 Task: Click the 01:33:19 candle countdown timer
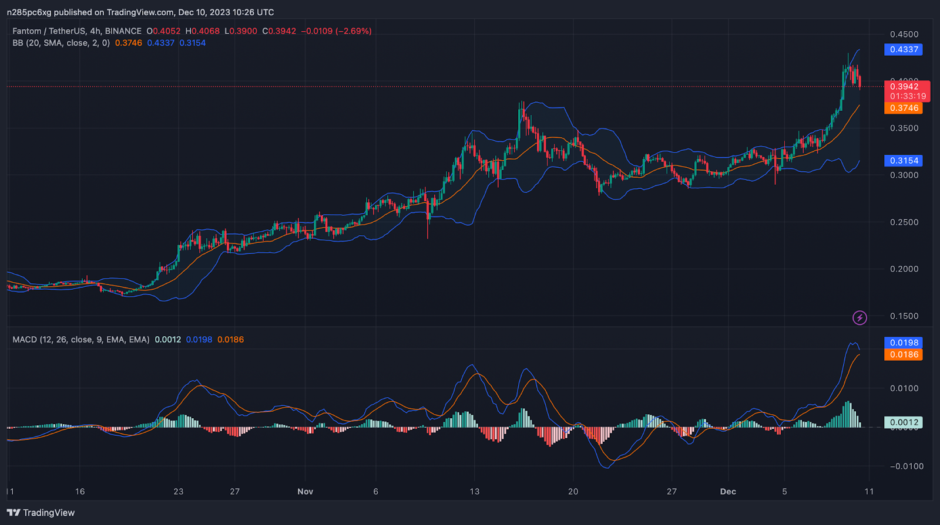[x=908, y=96]
